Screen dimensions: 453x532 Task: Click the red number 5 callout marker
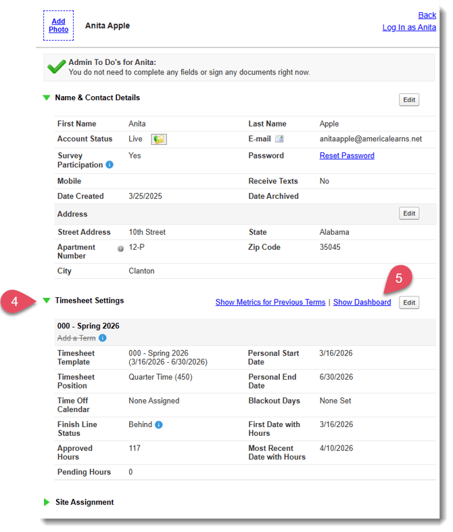399,278
